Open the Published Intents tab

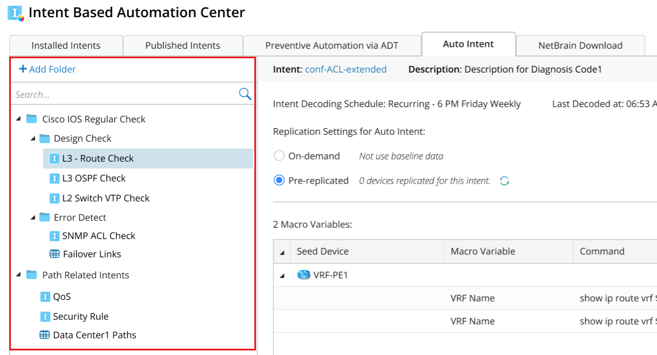coord(183,46)
